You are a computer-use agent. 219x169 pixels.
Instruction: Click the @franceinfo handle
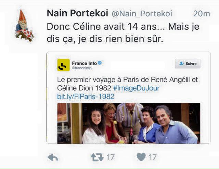(81, 68)
